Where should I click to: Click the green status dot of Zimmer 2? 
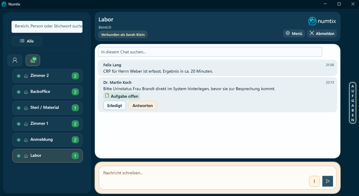(19, 76)
